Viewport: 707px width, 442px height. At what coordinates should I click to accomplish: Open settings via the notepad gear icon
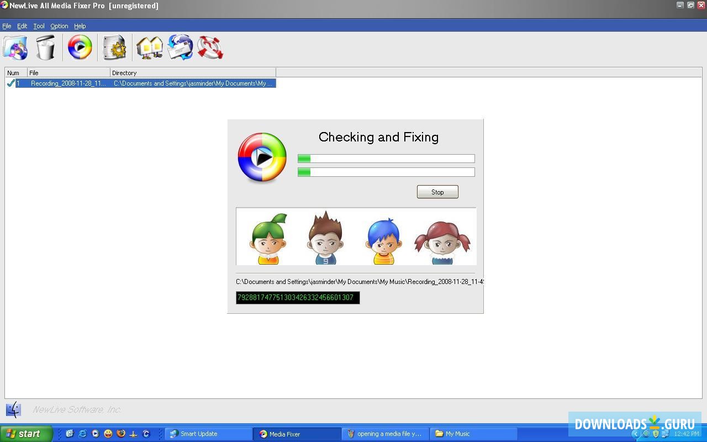pos(114,48)
